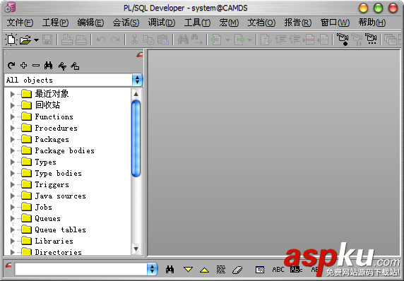Expand the Functions folder node
The height and width of the screenshot is (281, 404).
tap(12, 116)
